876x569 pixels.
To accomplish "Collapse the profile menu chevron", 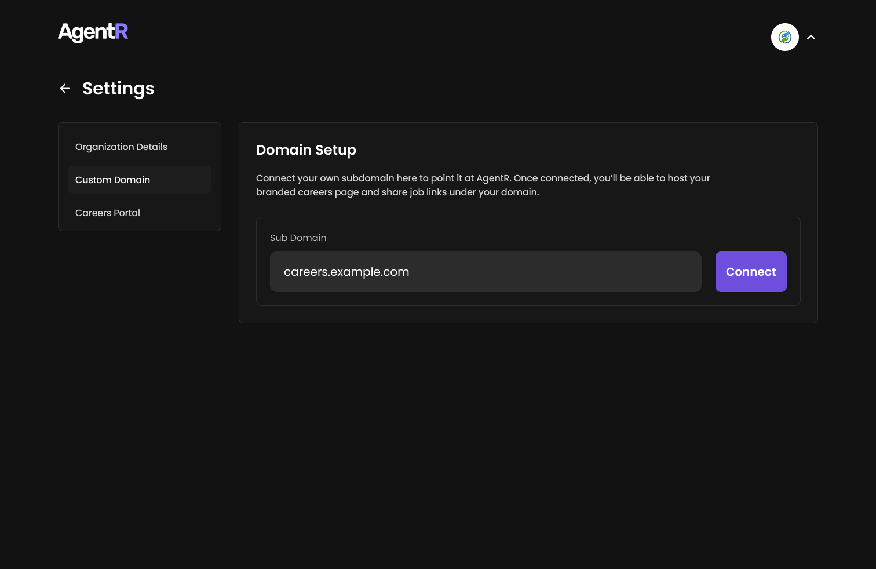I will click(811, 37).
